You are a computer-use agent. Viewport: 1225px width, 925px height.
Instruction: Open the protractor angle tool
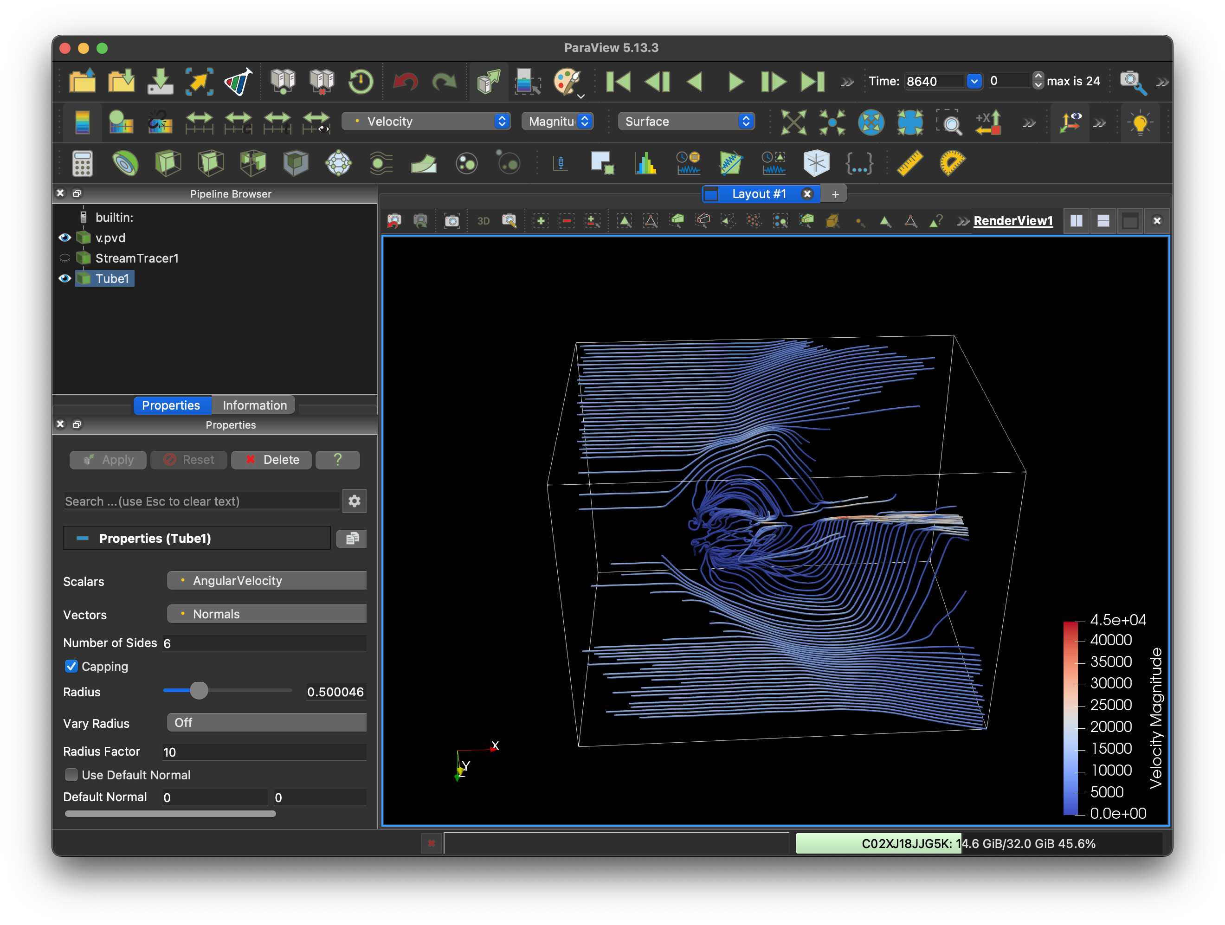tap(952, 163)
